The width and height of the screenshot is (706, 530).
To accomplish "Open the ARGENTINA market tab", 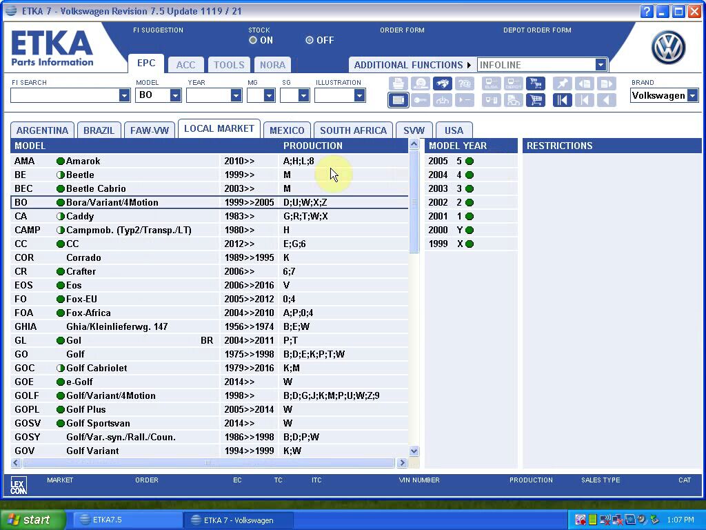I will [x=42, y=130].
